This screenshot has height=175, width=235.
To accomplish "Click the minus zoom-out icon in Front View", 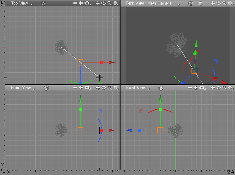I will (x=75, y=87).
